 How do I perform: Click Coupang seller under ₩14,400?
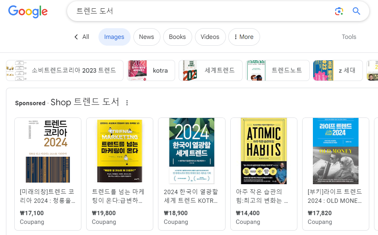[x=248, y=222]
